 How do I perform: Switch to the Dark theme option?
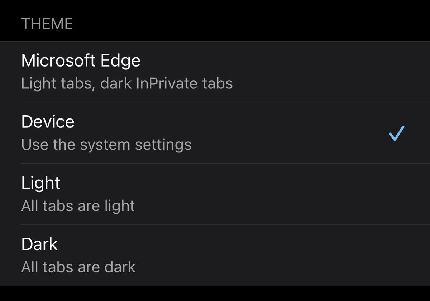215,256
